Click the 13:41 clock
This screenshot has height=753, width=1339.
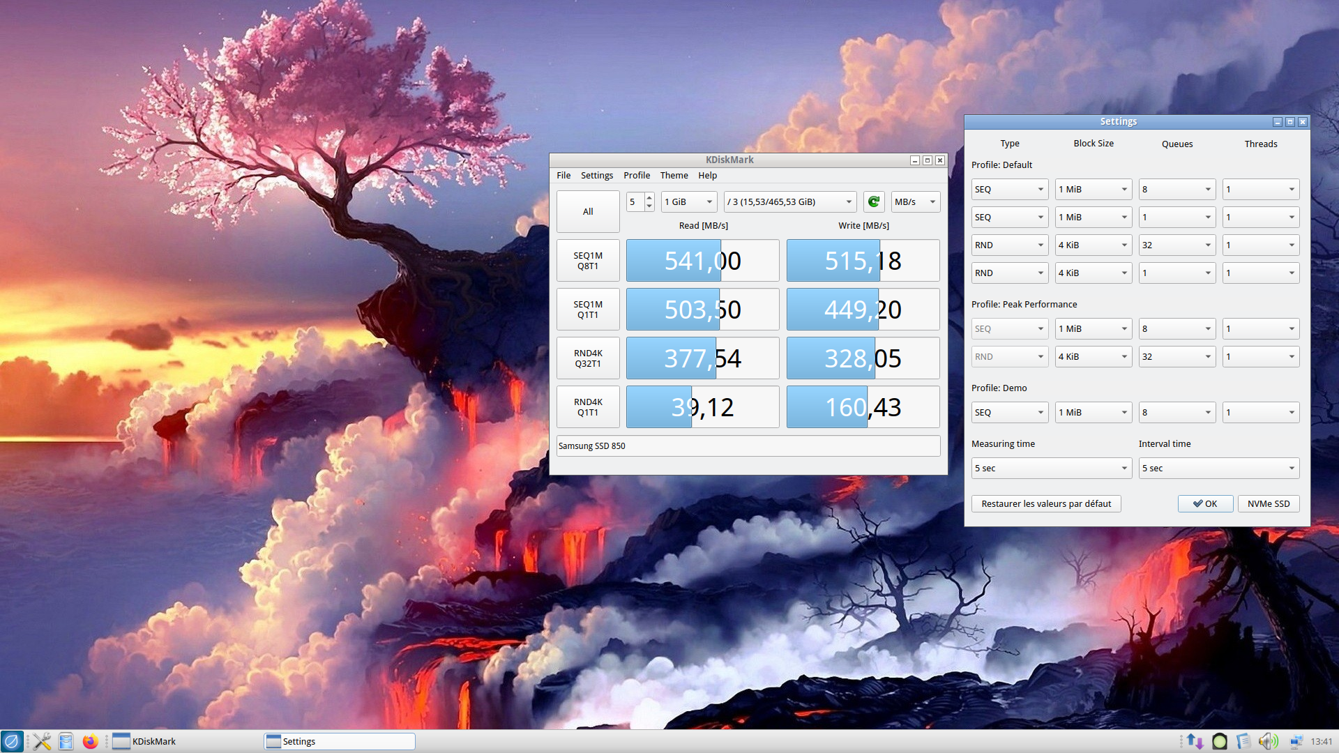[x=1322, y=741]
